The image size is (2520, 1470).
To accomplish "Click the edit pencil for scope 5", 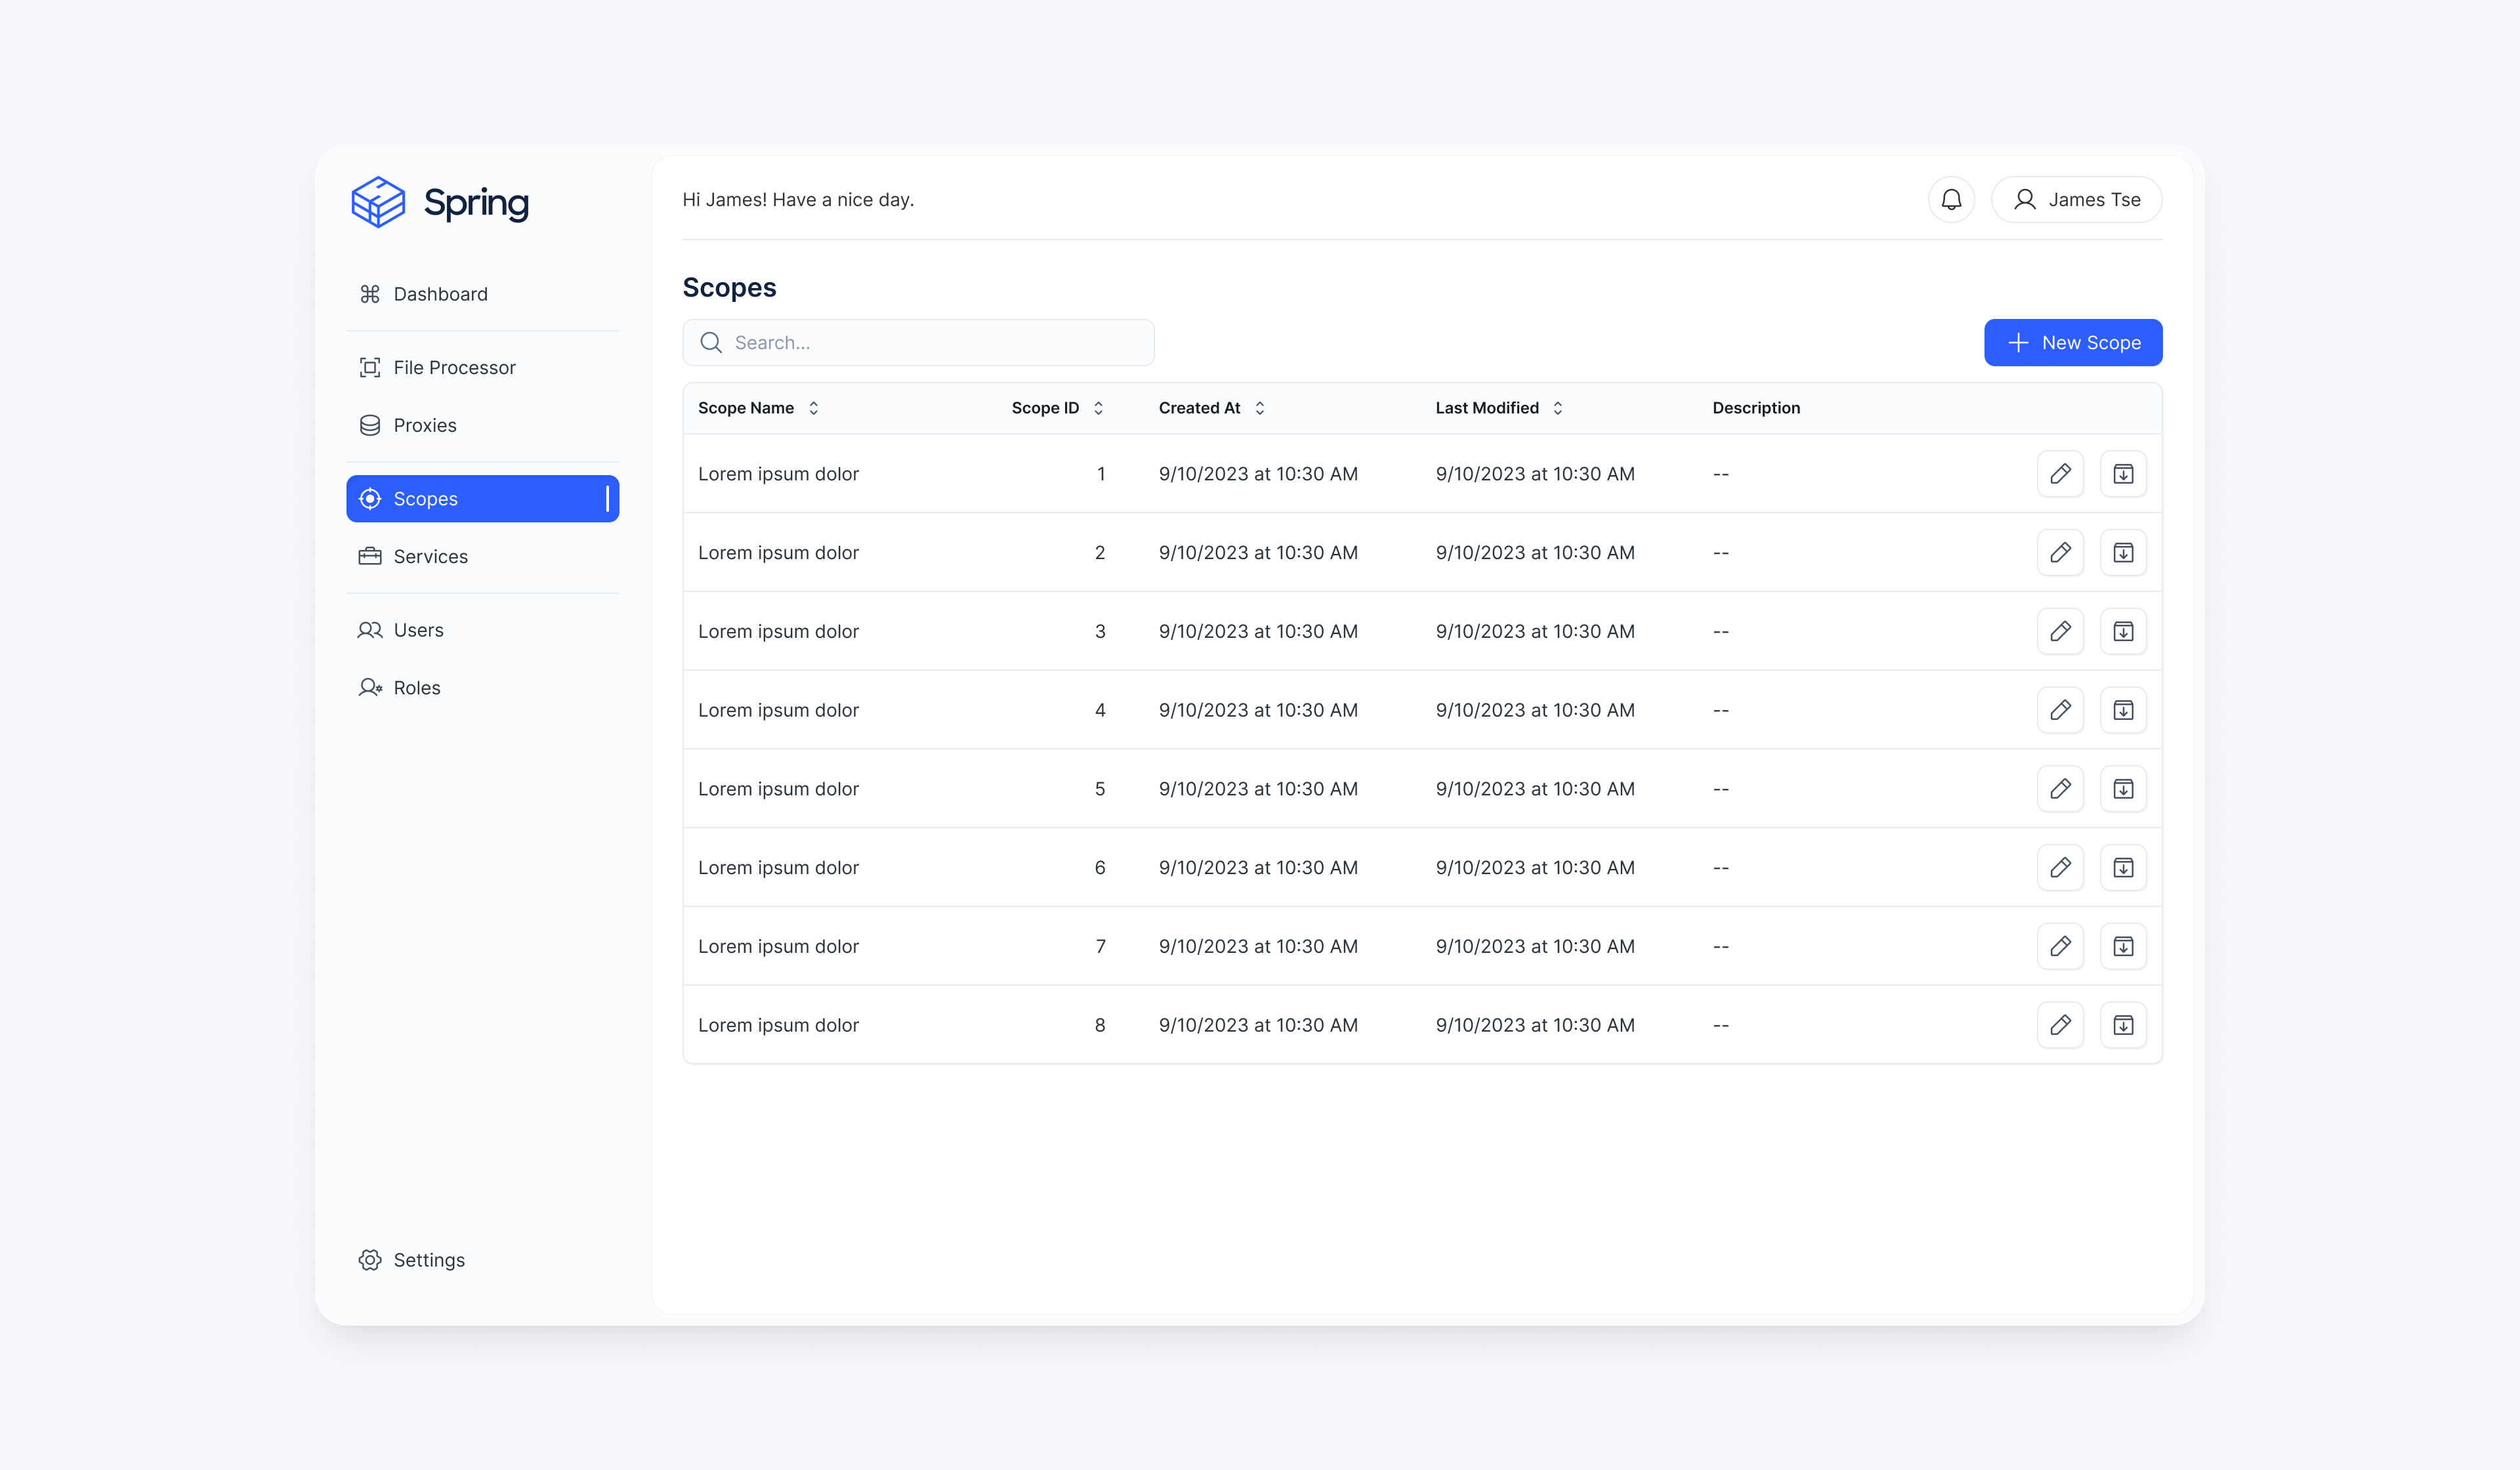I will point(2060,789).
